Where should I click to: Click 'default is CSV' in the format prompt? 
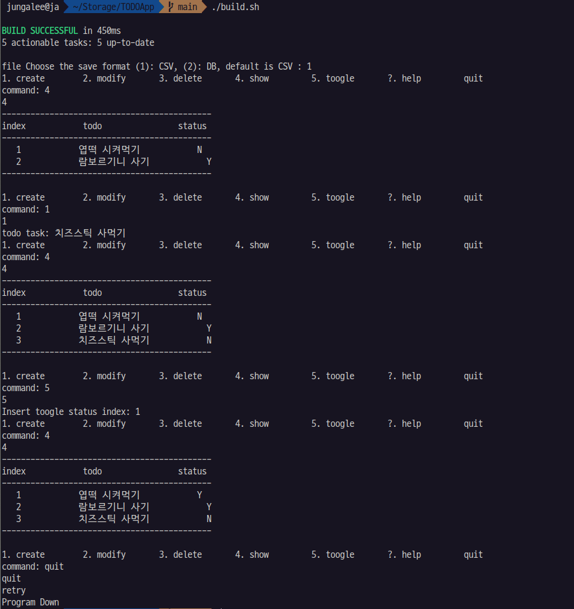click(x=258, y=67)
